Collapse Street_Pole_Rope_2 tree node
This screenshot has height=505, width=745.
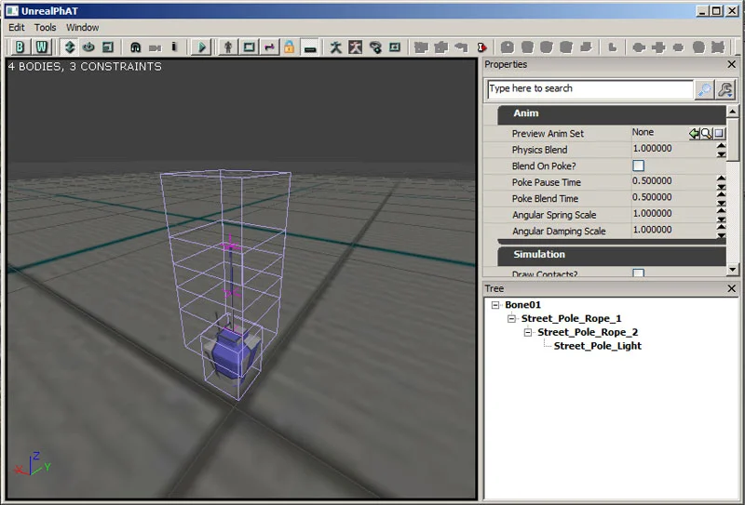pos(527,332)
